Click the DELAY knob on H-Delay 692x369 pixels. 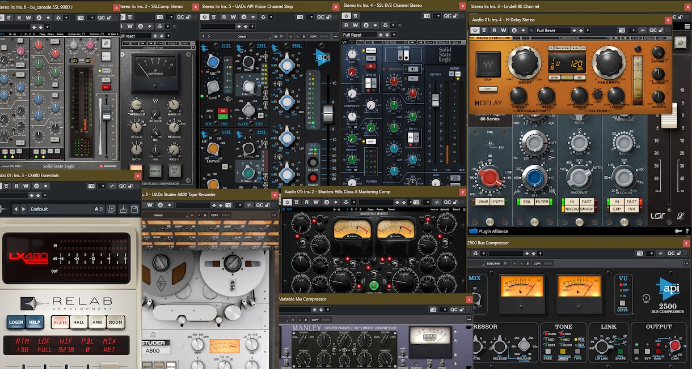tap(525, 62)
